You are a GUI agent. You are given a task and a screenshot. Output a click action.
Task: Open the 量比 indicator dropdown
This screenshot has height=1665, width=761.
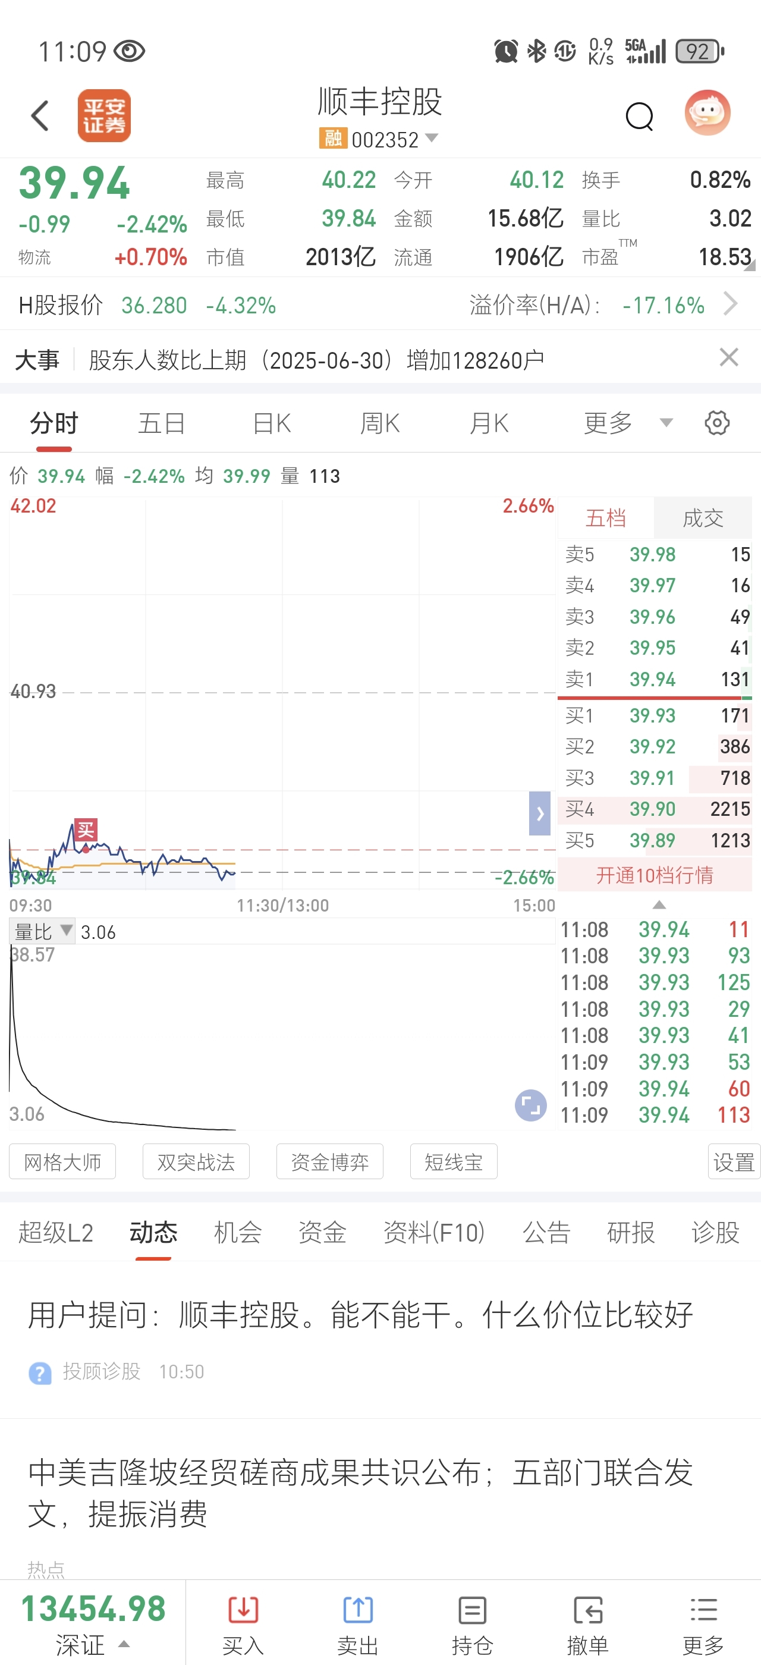(x=42, y=931)
